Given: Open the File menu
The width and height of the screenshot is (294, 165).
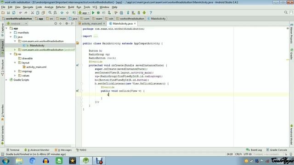Looking at the screenshot, I should (3, 7).
